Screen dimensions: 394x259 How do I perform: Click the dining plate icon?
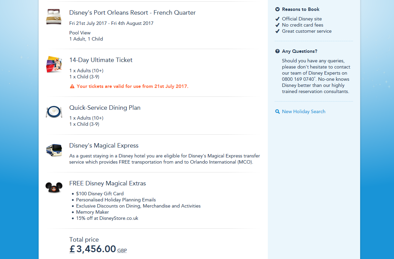click(x=54, y=112)
